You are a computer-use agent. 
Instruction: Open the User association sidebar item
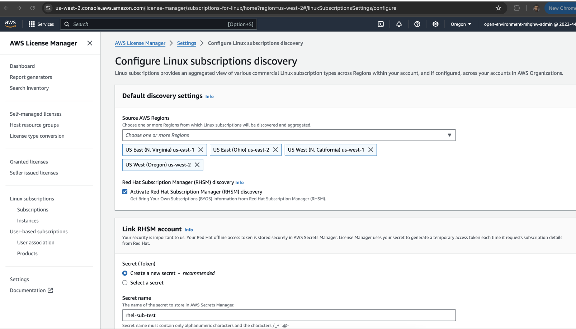point(36,242)
